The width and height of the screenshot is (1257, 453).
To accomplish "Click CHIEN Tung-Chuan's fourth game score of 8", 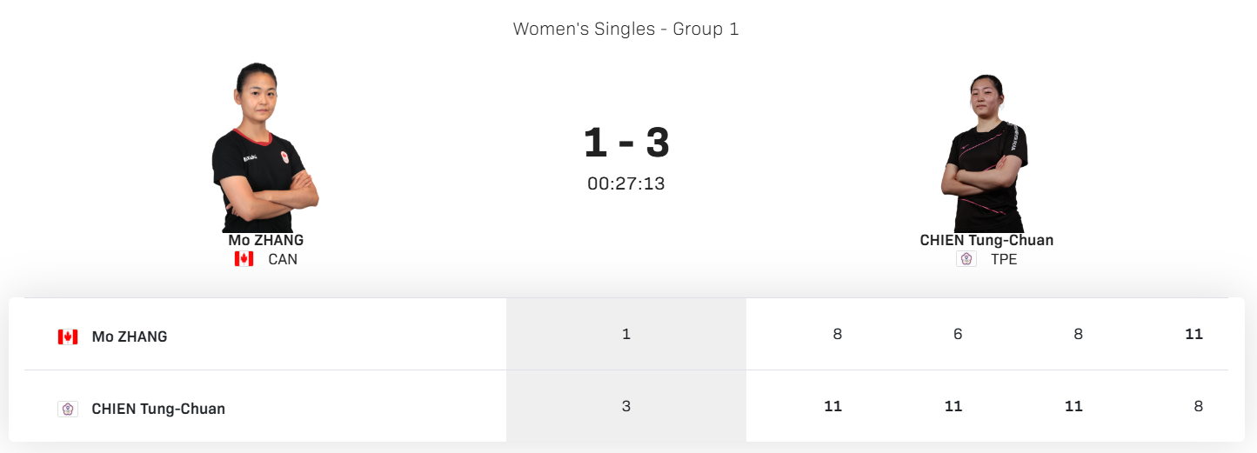I will click(x=1199, y=406).
